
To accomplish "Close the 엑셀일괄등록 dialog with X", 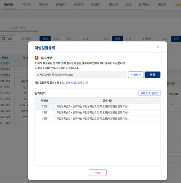I will coord(158,47).
